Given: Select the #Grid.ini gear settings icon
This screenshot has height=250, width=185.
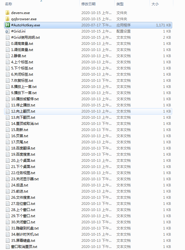Looking at the screenshot, I should pos(8,31).
